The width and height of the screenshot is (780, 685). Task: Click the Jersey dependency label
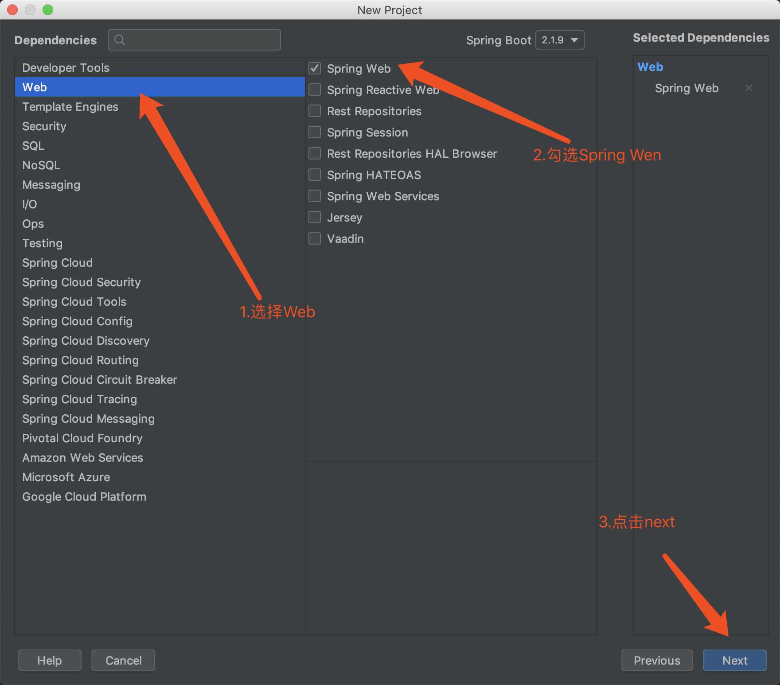[x=344, y=218]
